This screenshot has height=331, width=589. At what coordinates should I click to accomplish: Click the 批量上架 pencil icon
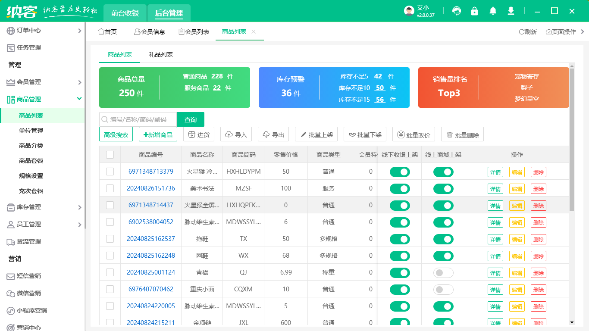pyautogui.click(x=303, y=135)
